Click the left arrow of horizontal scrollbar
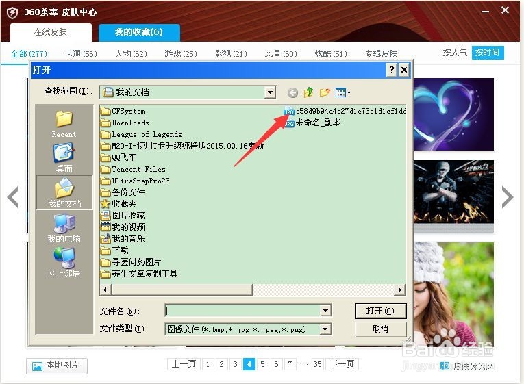The height and width of the screenshot is (384, 524). click(105, 290)
